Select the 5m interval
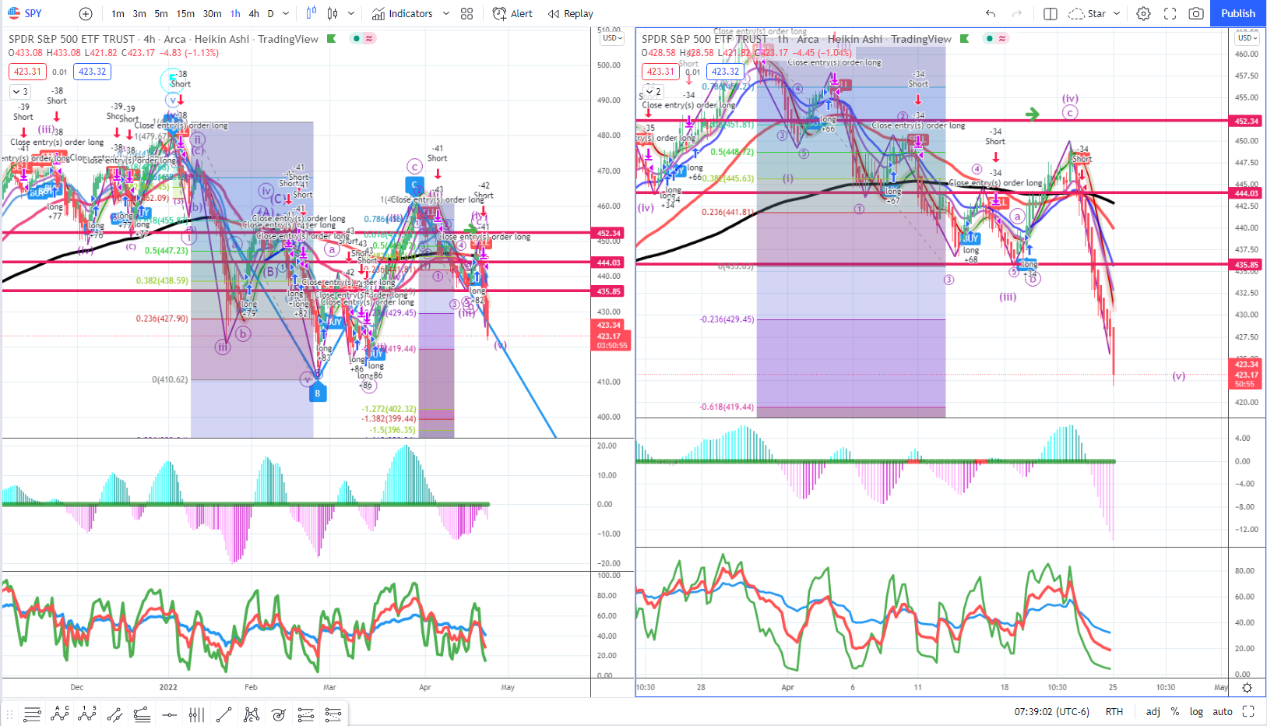 pyautogui.click(x=161, y=13)
